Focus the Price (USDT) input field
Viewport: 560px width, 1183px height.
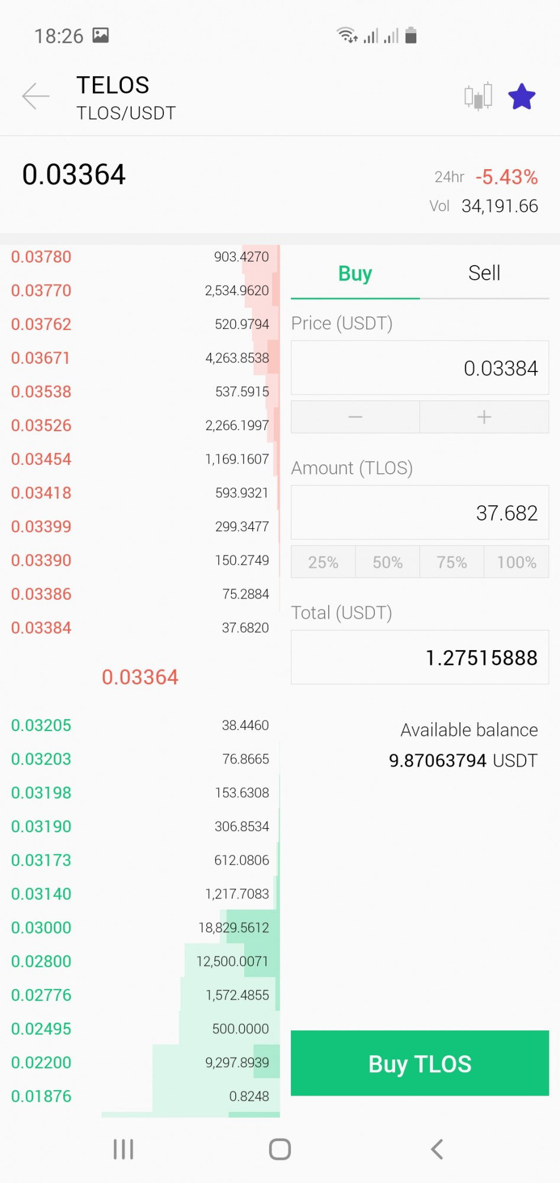(420, 368)
